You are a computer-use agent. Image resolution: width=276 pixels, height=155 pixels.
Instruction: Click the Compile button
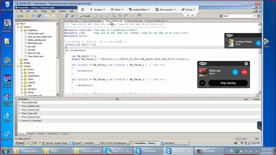[x=85, y=16]
